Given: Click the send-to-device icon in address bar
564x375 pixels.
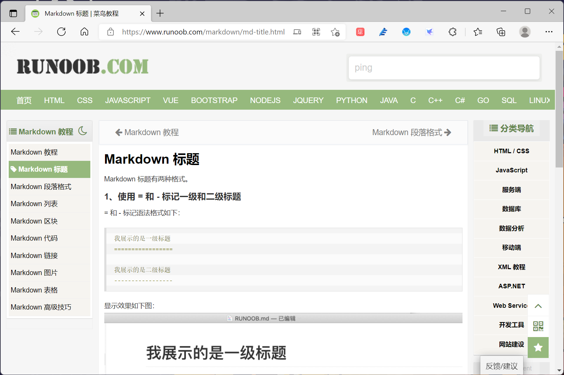Looking at the screenshot, I should (x=297, y=32).
